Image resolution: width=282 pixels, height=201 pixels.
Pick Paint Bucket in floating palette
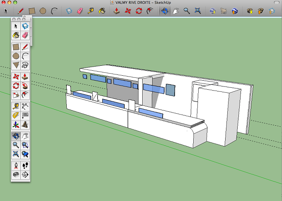pyautogui.click(x=16, y=35)
